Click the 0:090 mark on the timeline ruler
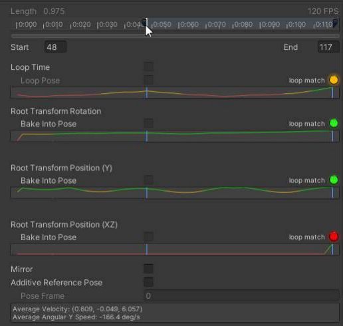The image size is (343, 326). tap(270, 25)
